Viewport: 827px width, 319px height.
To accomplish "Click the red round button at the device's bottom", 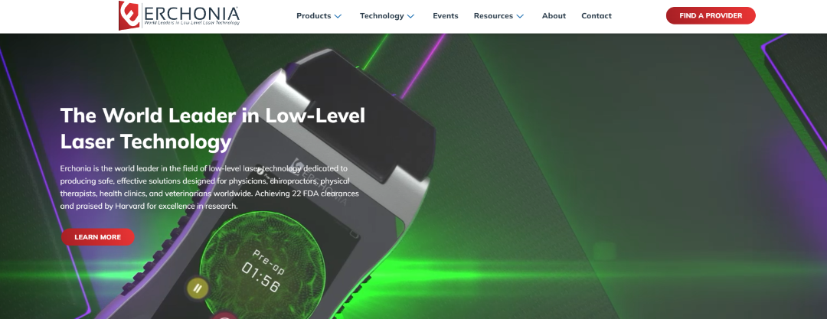I will pos(225,315).
